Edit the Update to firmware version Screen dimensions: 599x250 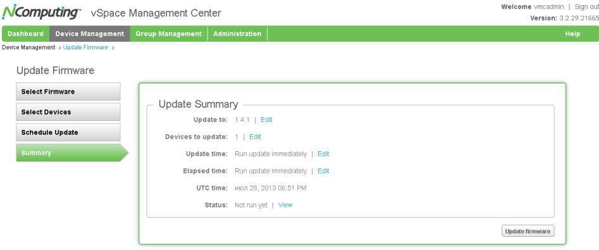(266, 120)
